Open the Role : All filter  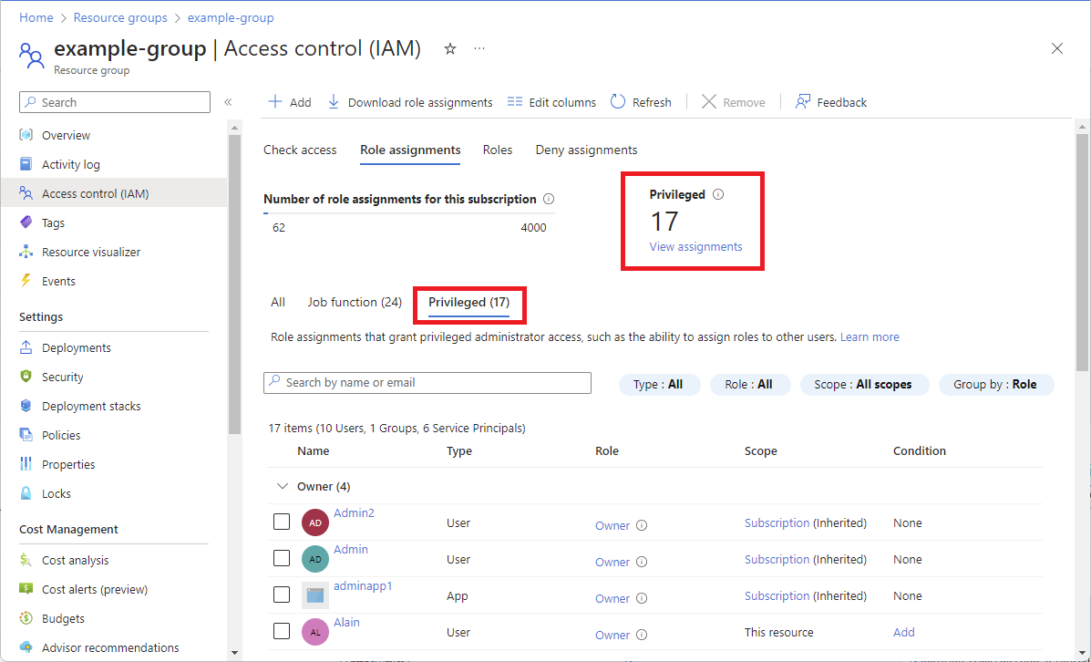coord(749,384)
